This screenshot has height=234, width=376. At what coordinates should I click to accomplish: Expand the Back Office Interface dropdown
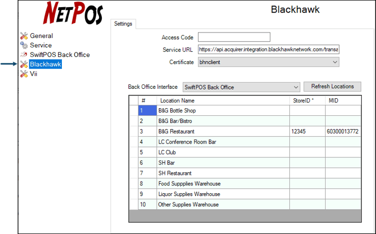click(241, 87)
